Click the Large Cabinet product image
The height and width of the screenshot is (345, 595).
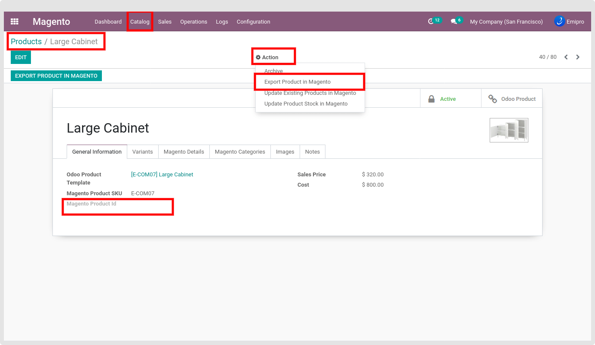point(509,130)
